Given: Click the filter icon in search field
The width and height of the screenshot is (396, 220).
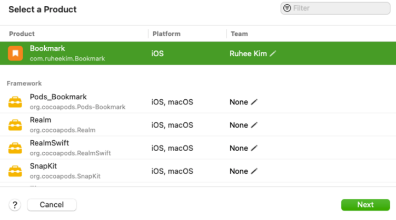Looking at the screenshot, I should pyautogui.click(x=287, y=8).
